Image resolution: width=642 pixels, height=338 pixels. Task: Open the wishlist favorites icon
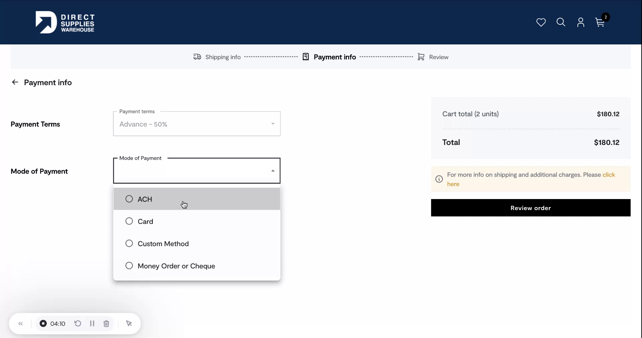[x=541, y=22]
